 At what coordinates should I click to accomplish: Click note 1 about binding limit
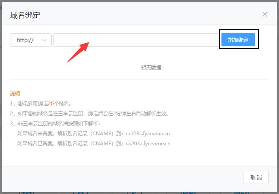pos(41,104)
